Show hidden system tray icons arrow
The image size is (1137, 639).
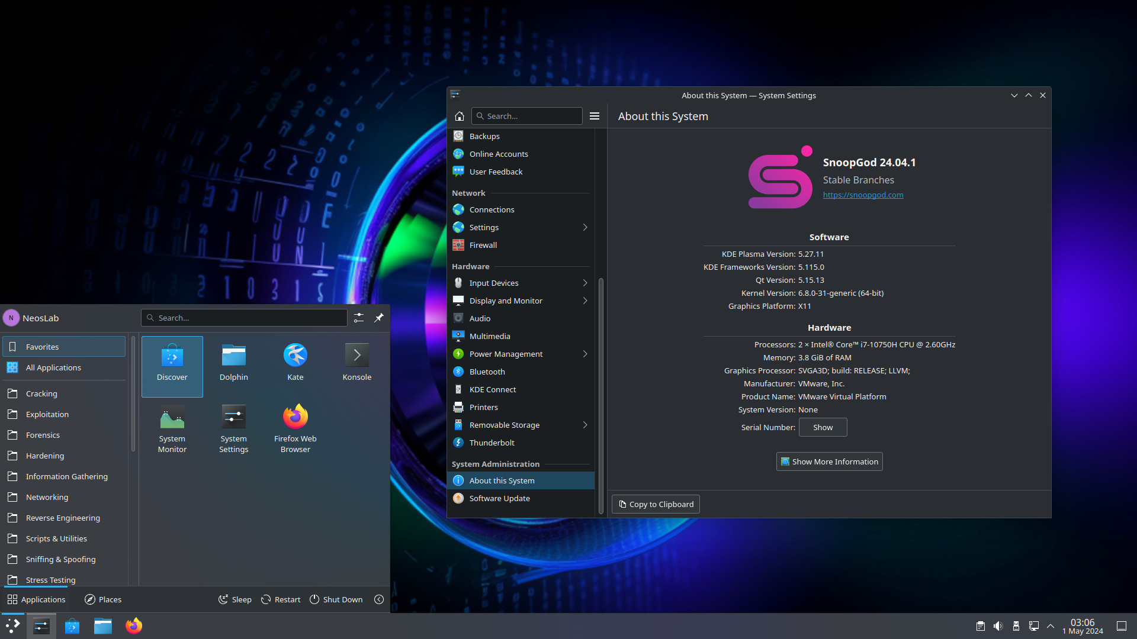pos(1051,626)
